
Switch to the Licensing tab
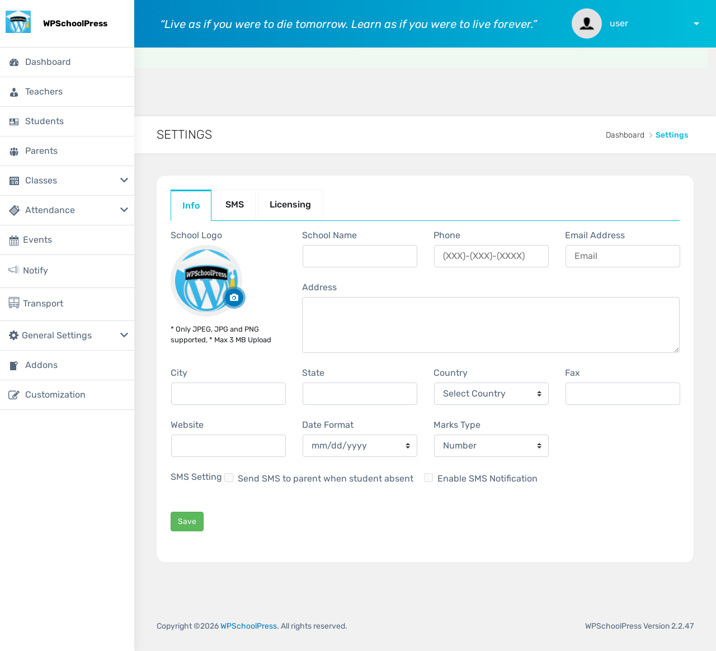click(290, 205)
